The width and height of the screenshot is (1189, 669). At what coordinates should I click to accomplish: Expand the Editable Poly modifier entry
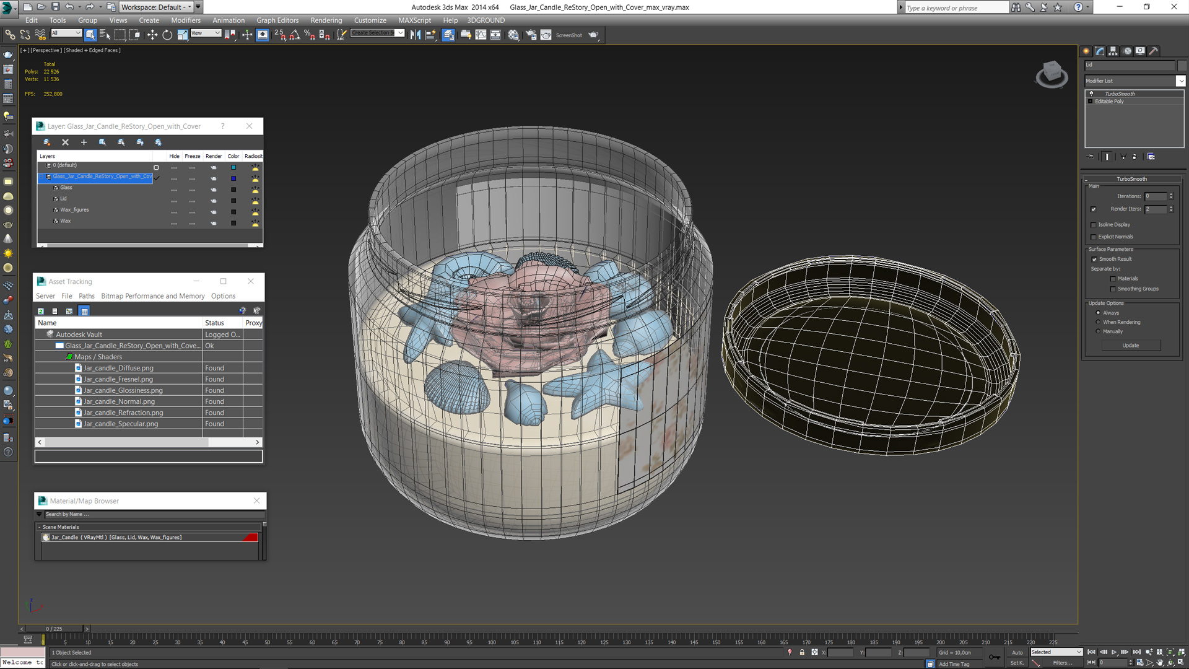(x=1091, y=102)
